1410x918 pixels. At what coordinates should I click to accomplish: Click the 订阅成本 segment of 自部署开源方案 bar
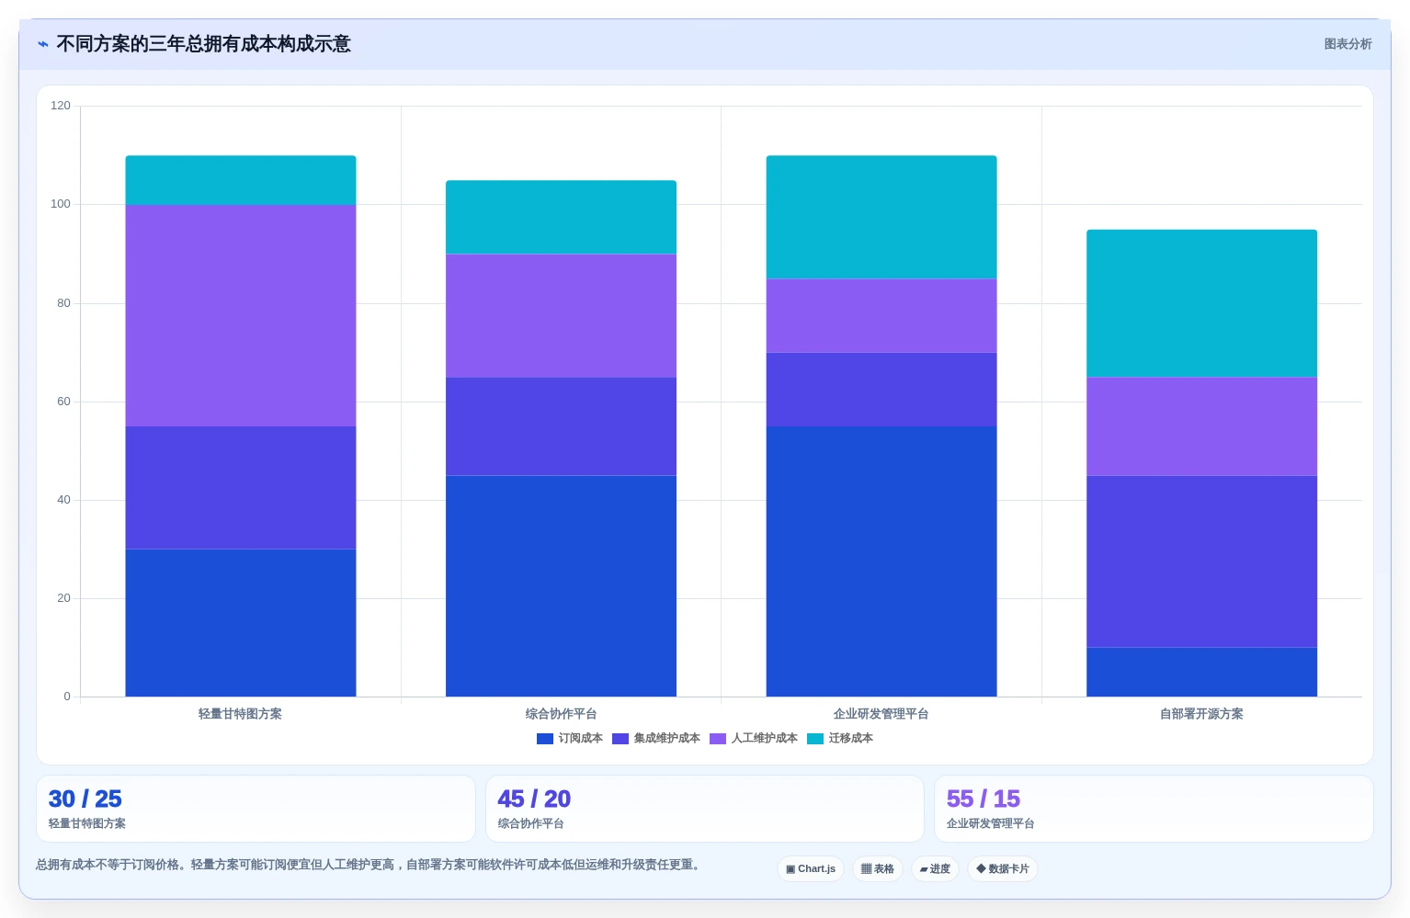click(1201, 673)
